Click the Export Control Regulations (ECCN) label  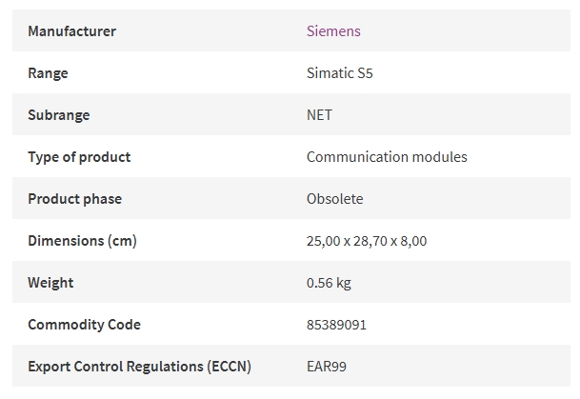(139, 367)
